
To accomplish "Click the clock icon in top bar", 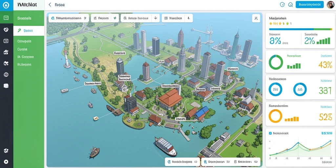I will pos(283,5).
